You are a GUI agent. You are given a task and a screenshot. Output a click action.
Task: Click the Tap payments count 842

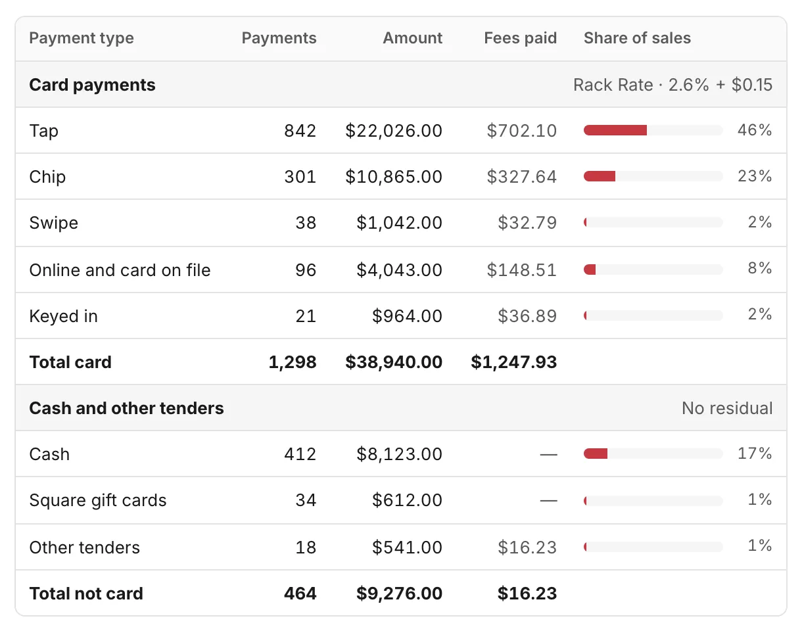(x=300, y=131)
